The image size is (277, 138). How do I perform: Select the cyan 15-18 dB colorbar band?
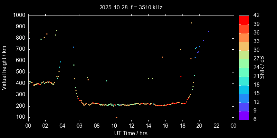(244, 89)
